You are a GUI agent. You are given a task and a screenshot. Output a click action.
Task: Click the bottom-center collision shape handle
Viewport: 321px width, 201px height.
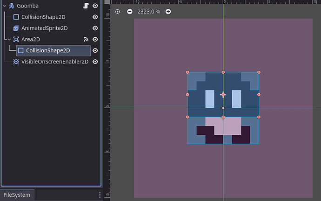point(223,117)
